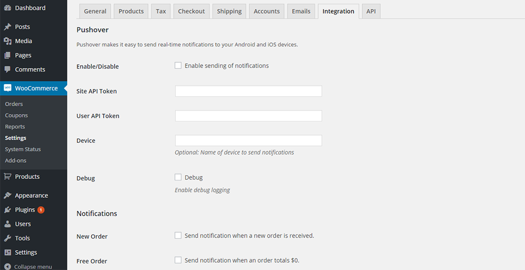Viewport: 525px width, 270px height.
Task: Enable sending of notifications checkbox
Action: (178, 65)
